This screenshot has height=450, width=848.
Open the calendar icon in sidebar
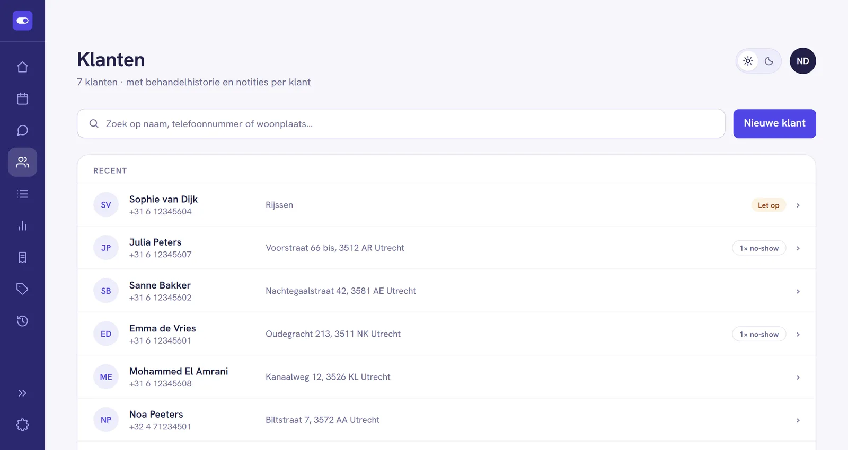point(22,98)
